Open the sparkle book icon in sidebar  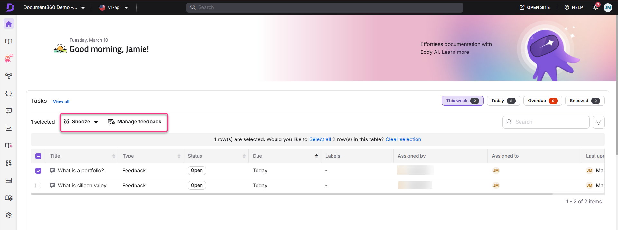click(9, 145)
